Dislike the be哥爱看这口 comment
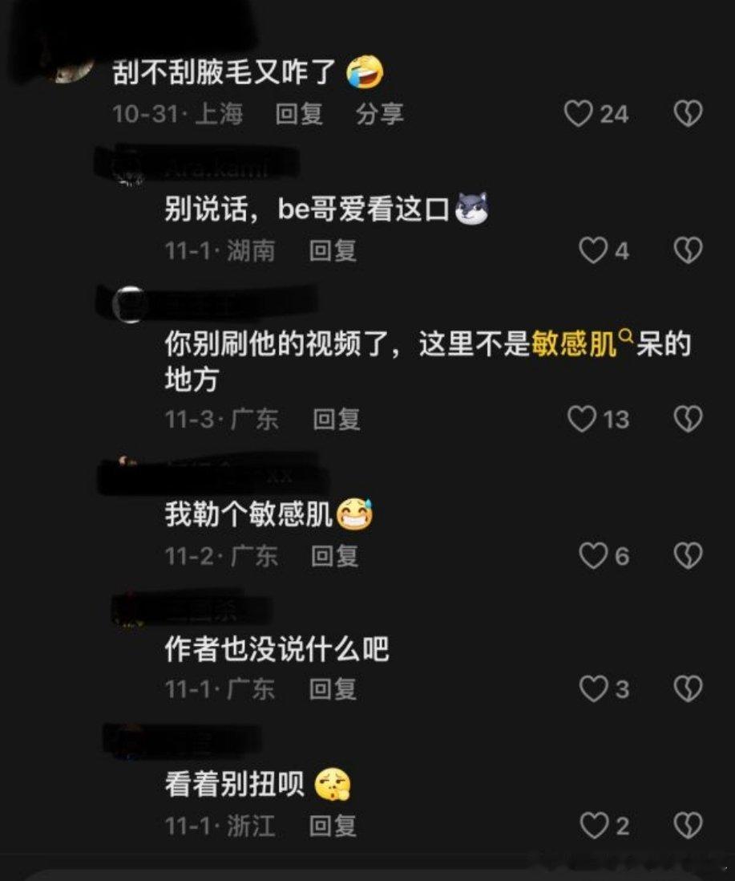The height and width of the screenshot is (881, 735). 688,250
